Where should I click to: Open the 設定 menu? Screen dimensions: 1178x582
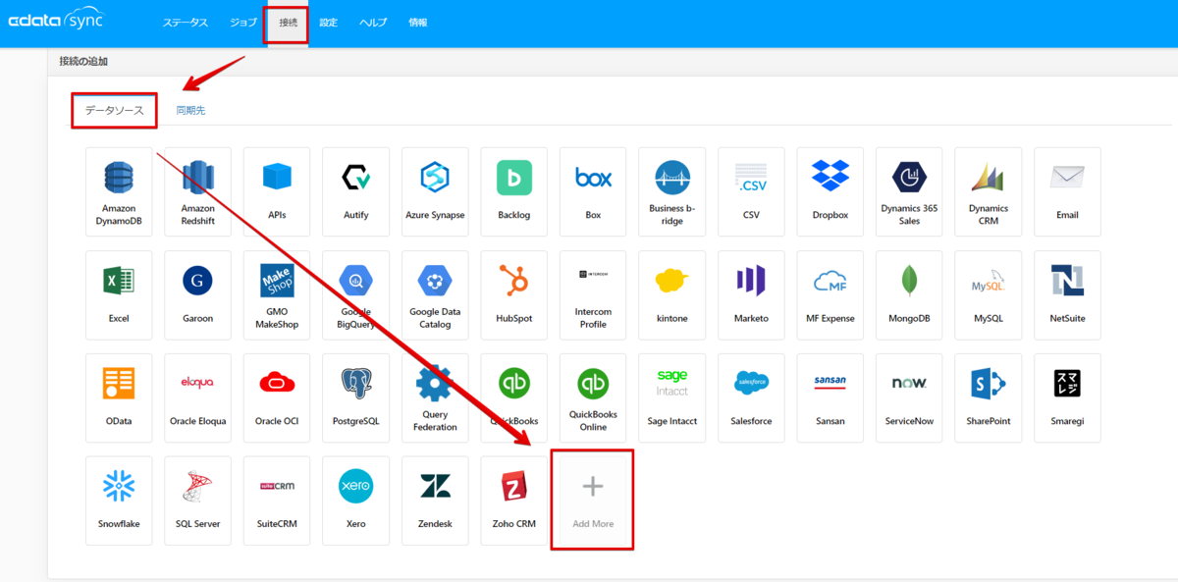(x=328, y=23)
